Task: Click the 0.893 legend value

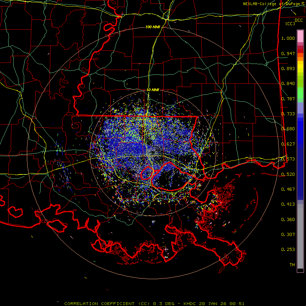Action: pyautogui.click(x=288, y=68)
